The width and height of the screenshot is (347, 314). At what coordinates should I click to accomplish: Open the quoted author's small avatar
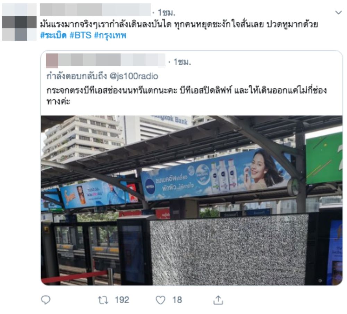[x=52, y=61]
